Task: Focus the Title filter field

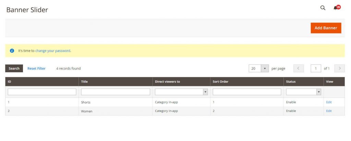Action: 116,92
